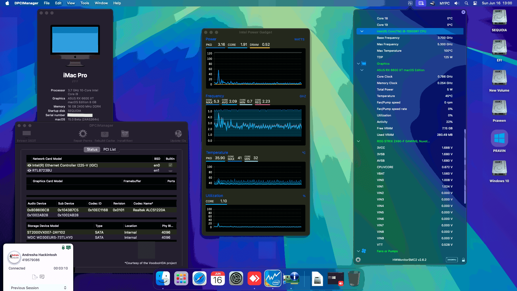Collapse the Fans or Pumps group
Screen dimensions: 517x291
point(358,251)
